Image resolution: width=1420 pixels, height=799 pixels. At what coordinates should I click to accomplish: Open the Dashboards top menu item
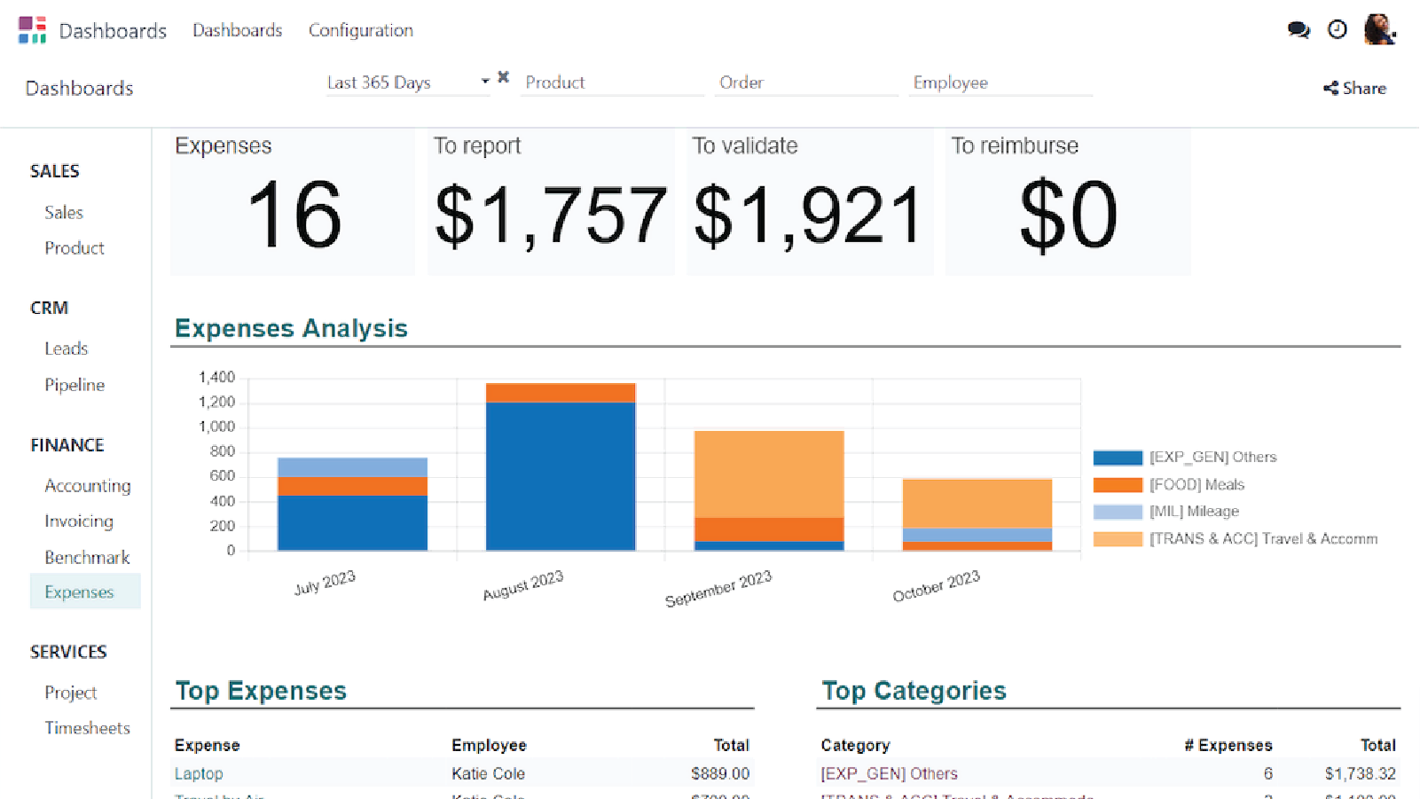pos(237,30)
